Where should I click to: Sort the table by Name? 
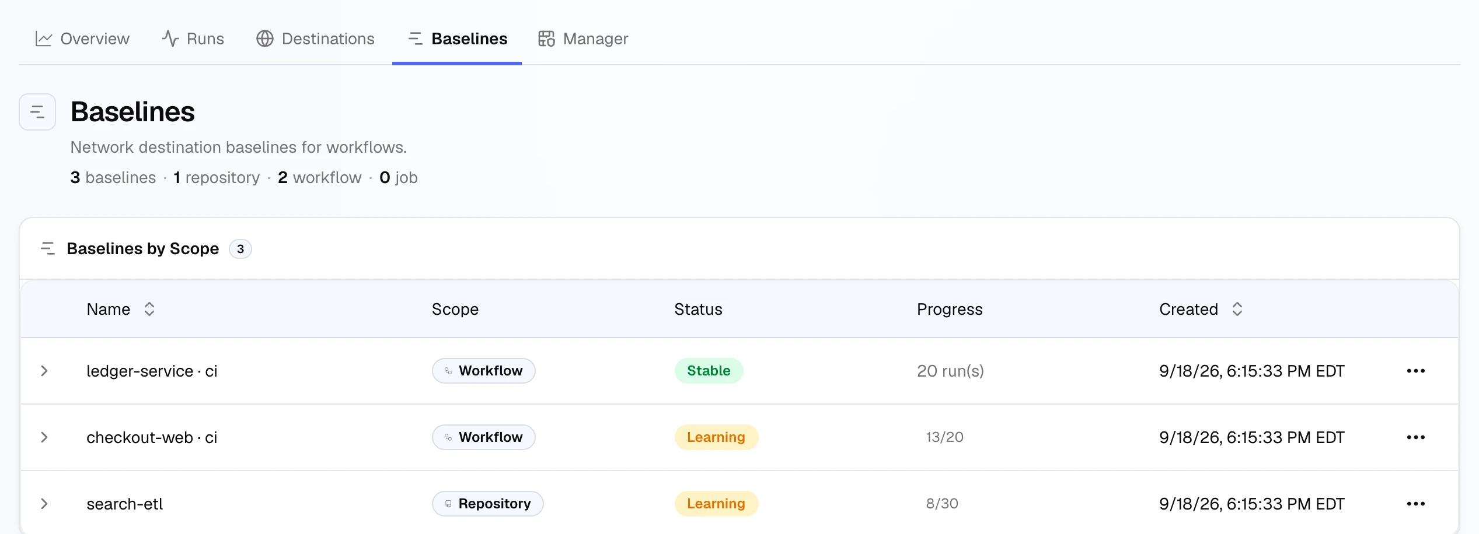point(121,309)
